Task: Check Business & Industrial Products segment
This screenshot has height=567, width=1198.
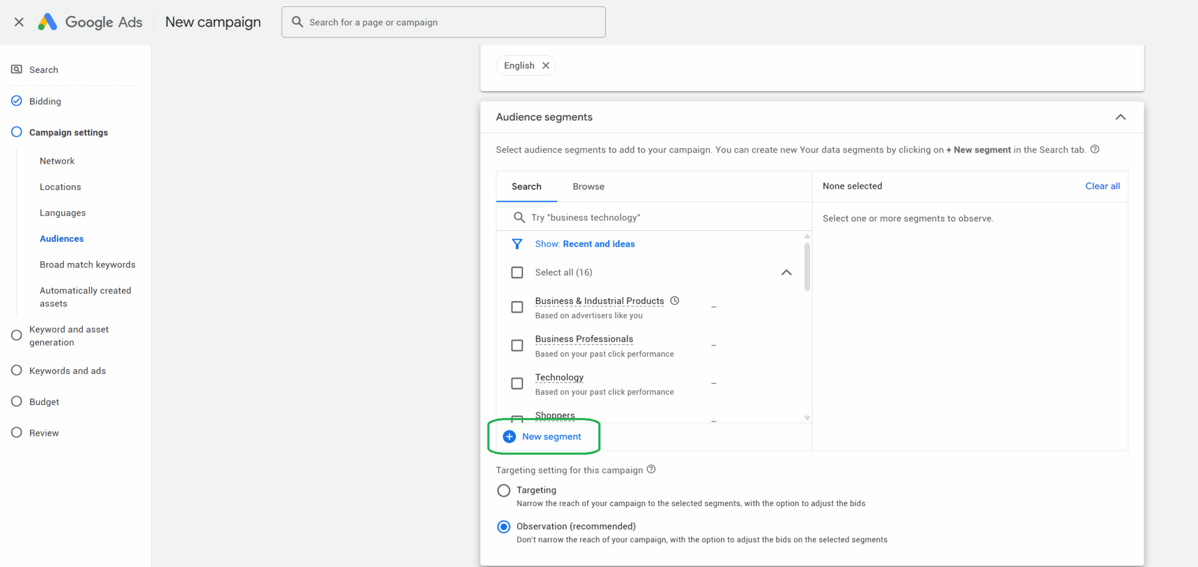Action: tap(517, 307)
